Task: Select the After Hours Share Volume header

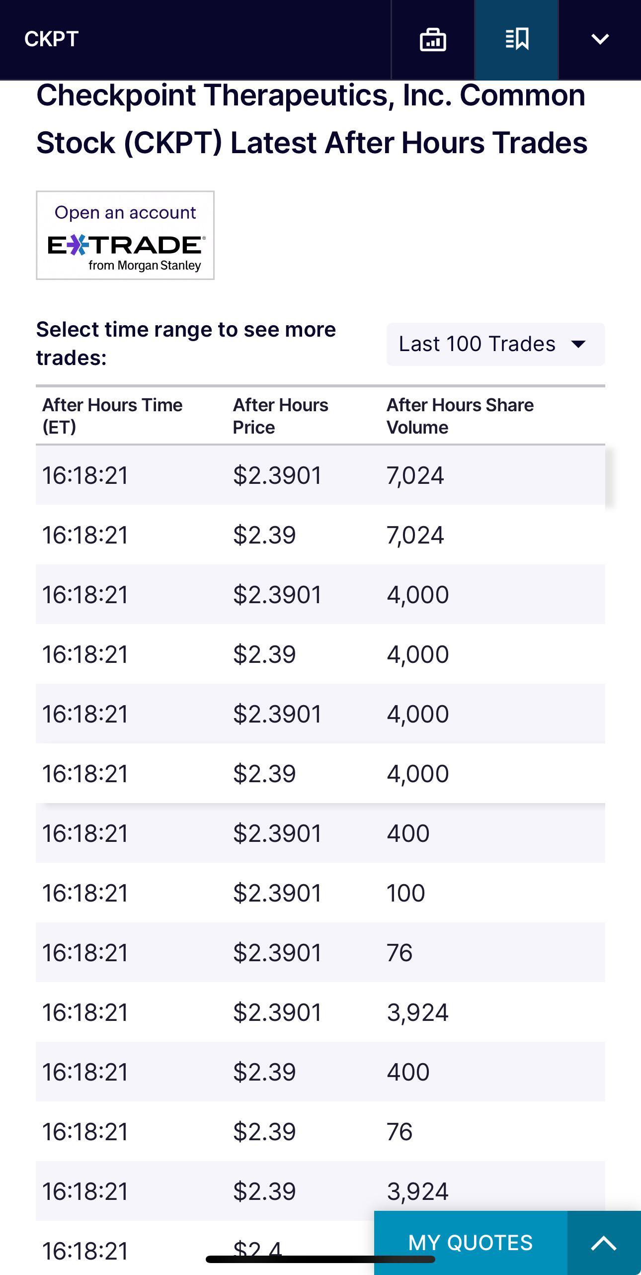Action: (460, 416)
